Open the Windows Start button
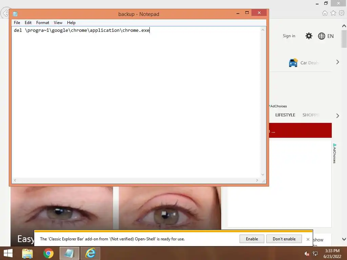This screenshot has width=347, height=260. (x=8, y=253)
